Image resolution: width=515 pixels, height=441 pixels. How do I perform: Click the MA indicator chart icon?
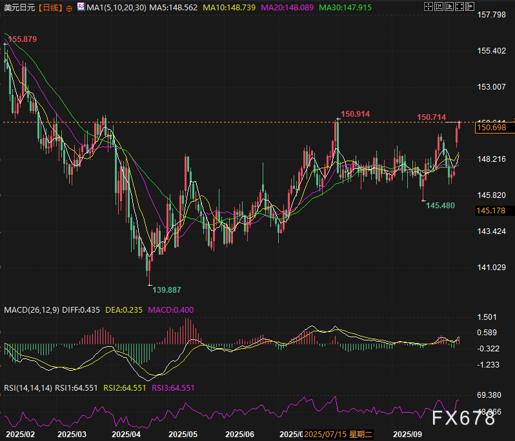(80, 8)
